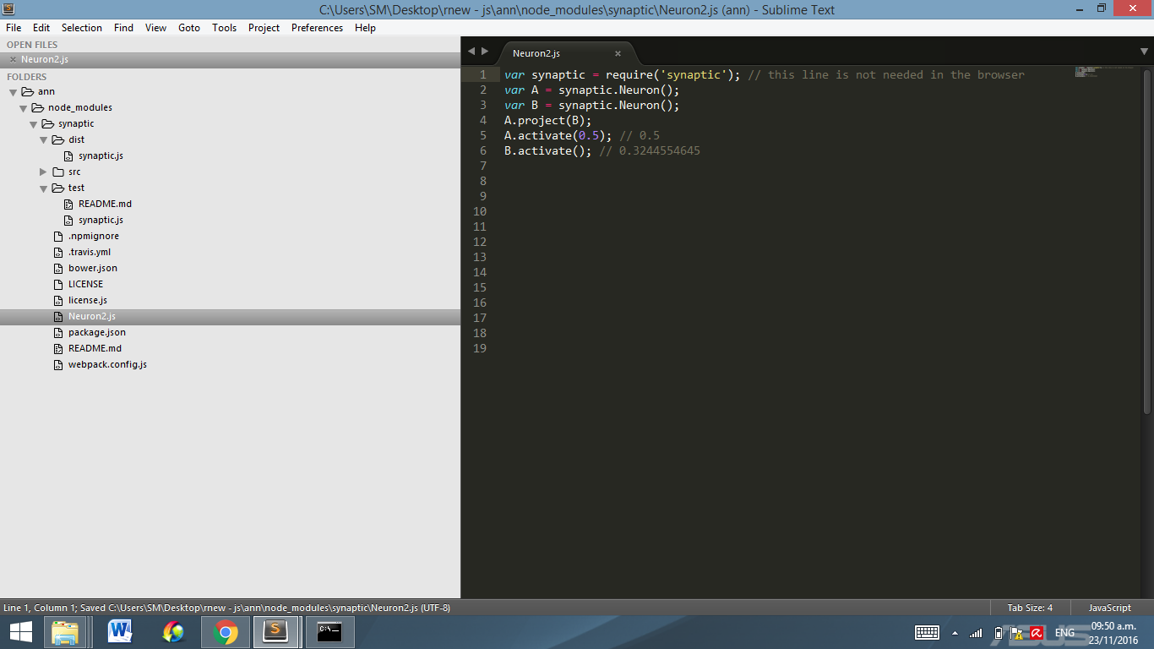1154x649 pixels.
Task: Open Google Chrome from taskbar
Action: point(226,632)
